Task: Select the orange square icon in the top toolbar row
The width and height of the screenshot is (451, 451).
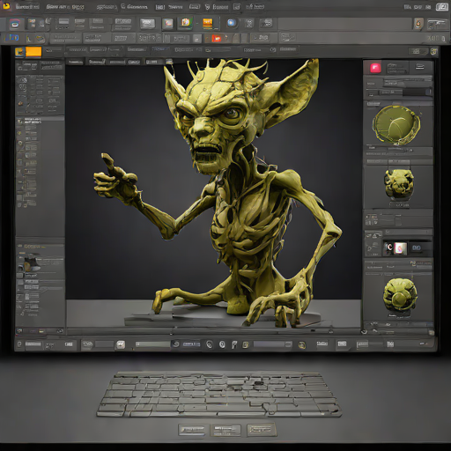Action: pos(208,23)
